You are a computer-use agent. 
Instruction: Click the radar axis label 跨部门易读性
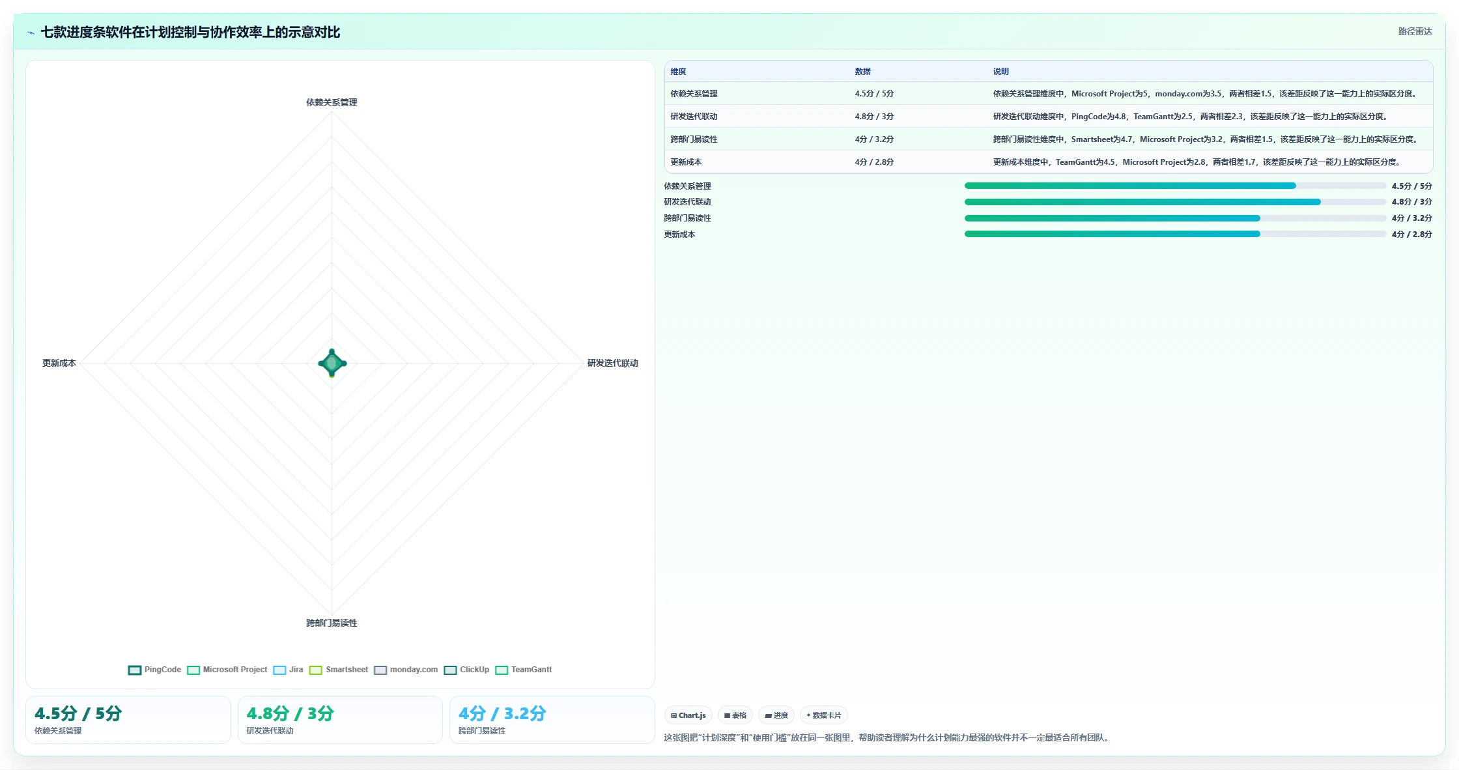332,623
